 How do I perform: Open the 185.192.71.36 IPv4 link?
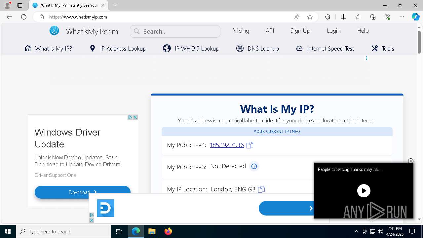tap(227, 145)
